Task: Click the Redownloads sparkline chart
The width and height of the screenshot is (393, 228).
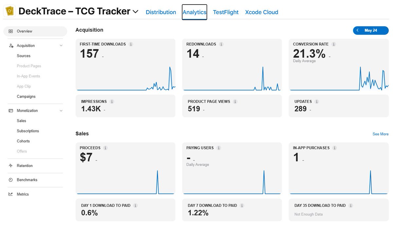Action: pos(232,78)
